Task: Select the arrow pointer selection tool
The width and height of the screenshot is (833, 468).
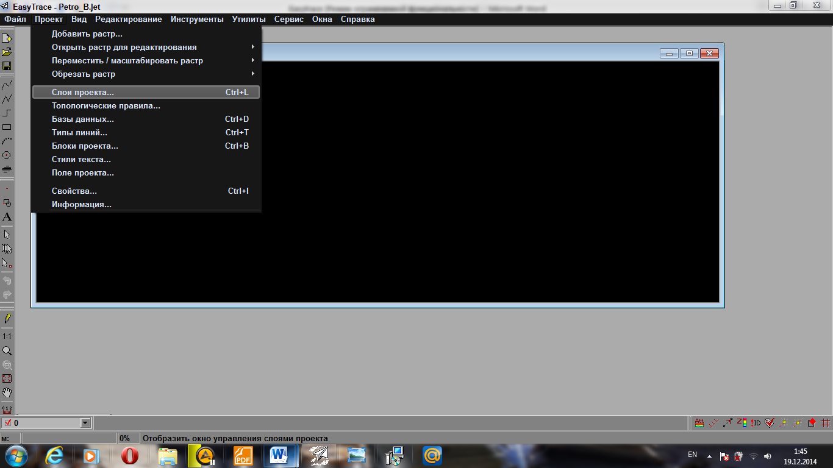Action: pyautogui.click(x=7, y=235)
